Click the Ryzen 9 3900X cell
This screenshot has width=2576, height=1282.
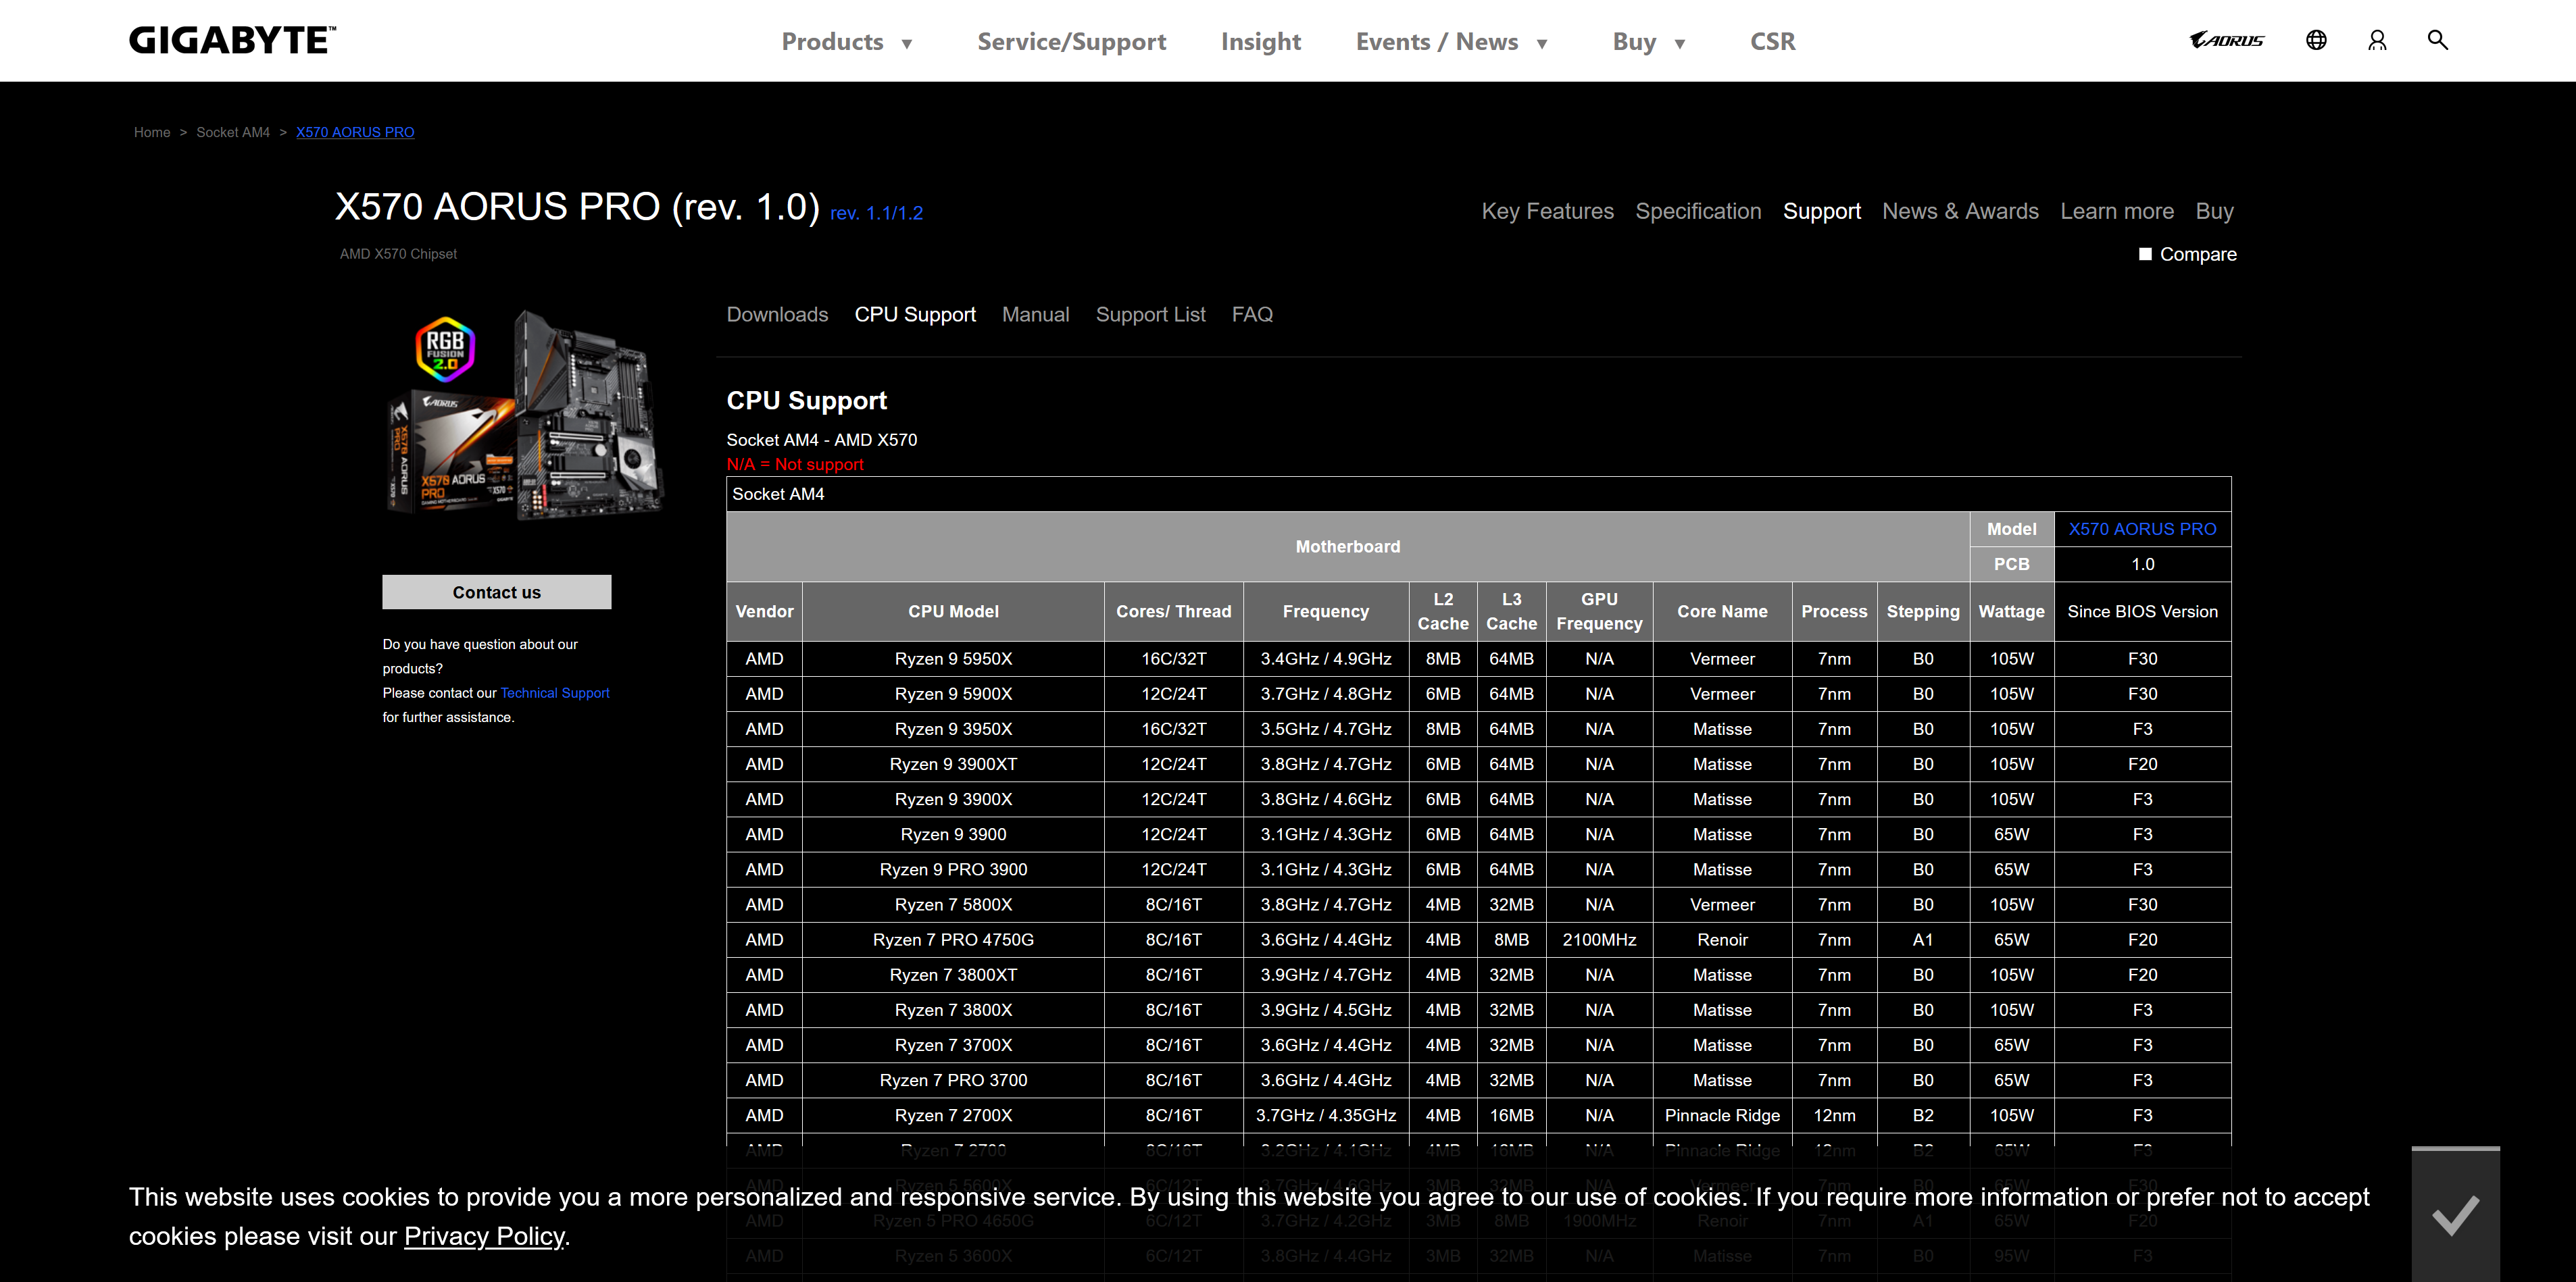pos(953,798)
